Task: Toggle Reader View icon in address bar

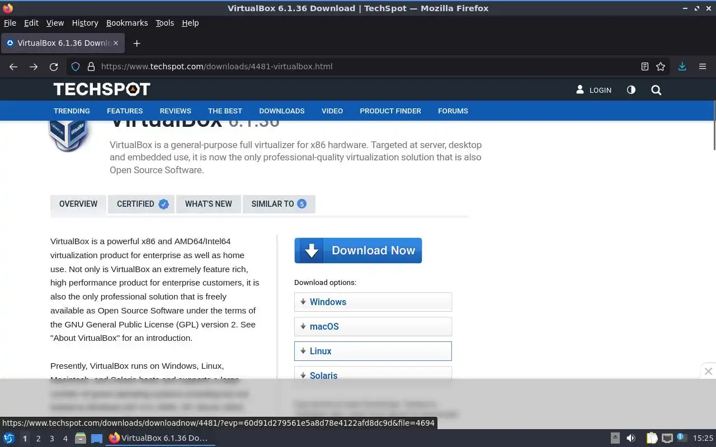Action: [645, 66]
